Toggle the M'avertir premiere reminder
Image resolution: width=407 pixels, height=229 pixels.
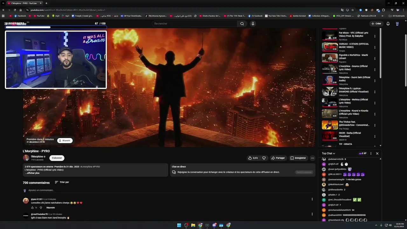click(x=65, y=141)
